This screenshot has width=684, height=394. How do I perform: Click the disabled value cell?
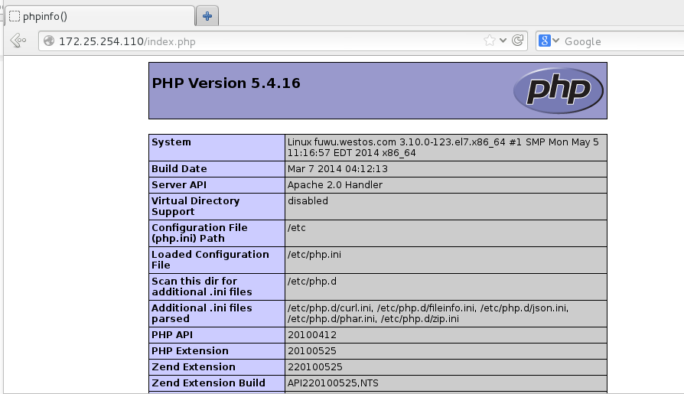308,201
